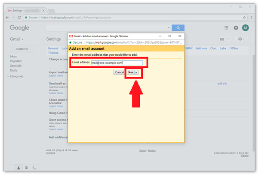
Task: Click the main browser address bar
Action: pyautogui.click(x=135, y=18)
